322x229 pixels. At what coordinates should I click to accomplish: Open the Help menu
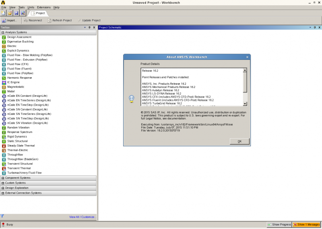[56, 7]
